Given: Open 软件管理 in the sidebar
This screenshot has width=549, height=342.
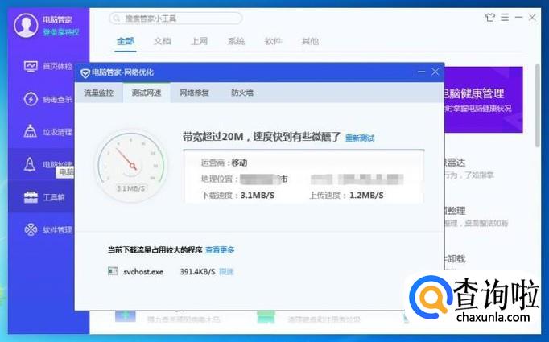Looking at the screenshot, I should coord(48,229).
